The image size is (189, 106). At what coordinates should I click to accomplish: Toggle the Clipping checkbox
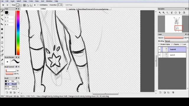point(172,44)
